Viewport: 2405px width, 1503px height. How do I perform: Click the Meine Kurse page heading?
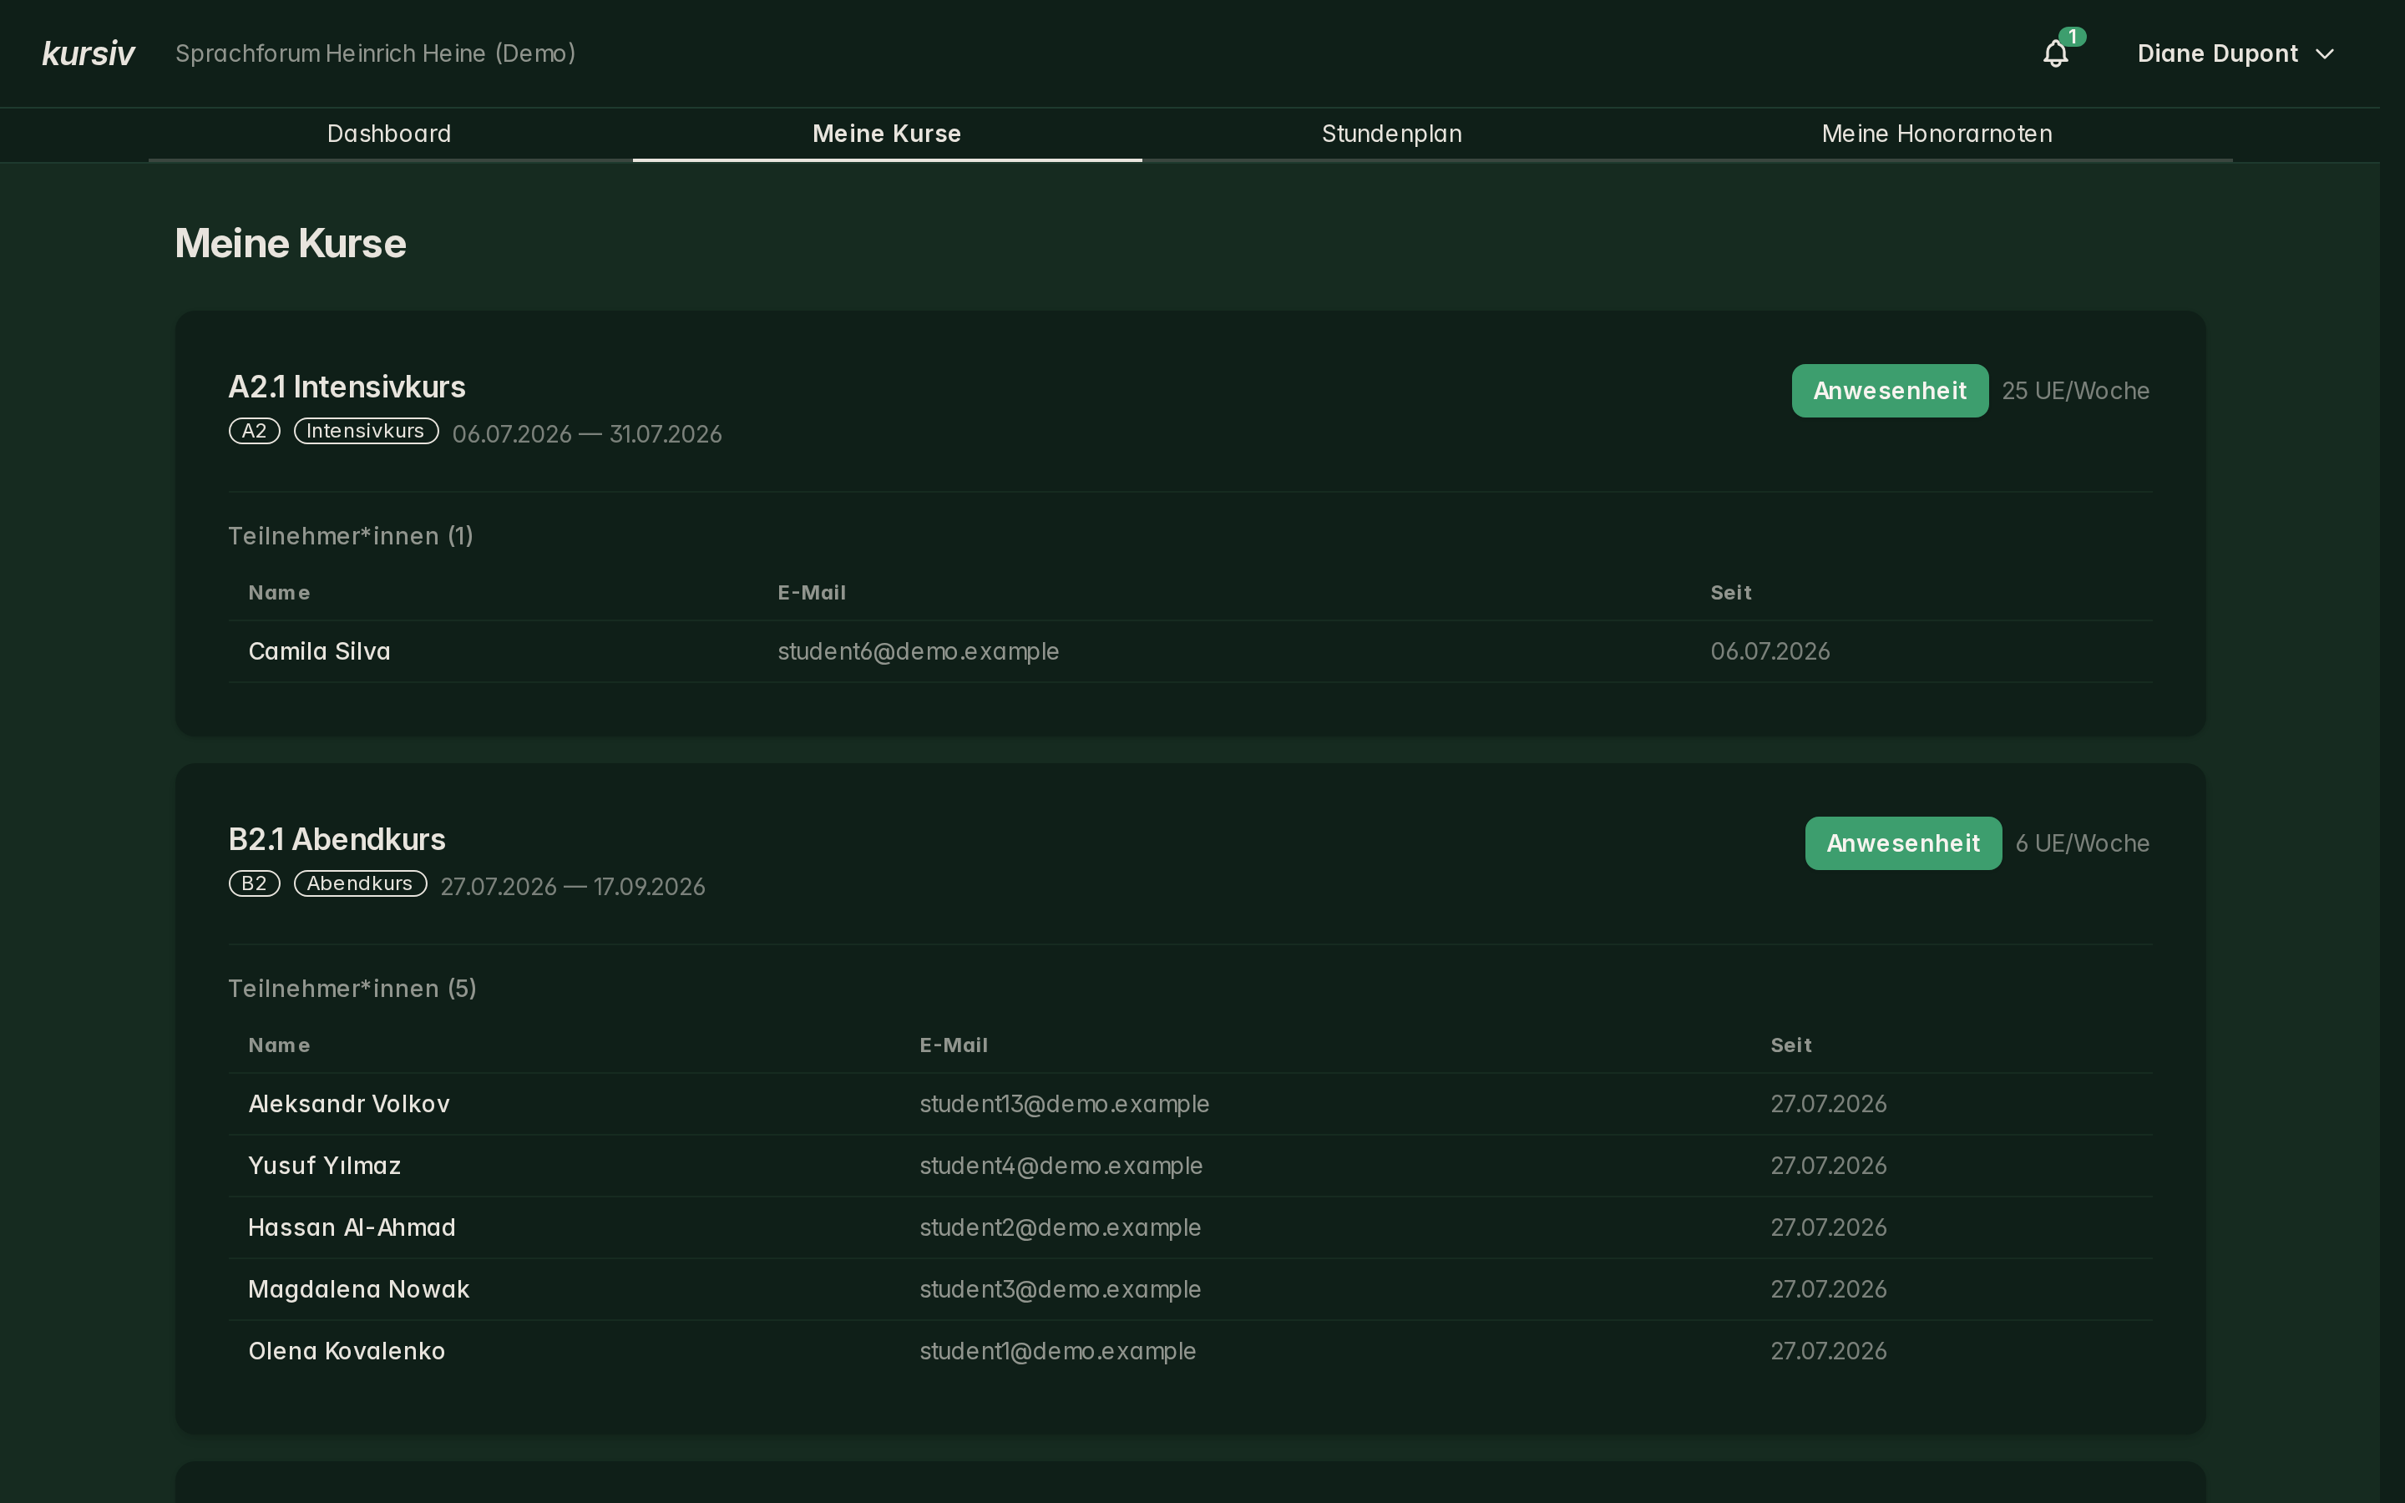point(291,244)
